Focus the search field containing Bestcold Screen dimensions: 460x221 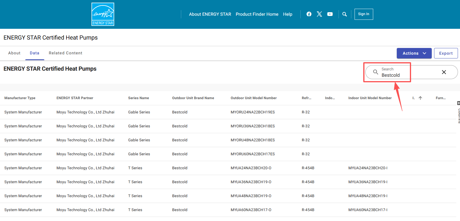point(411,72)
